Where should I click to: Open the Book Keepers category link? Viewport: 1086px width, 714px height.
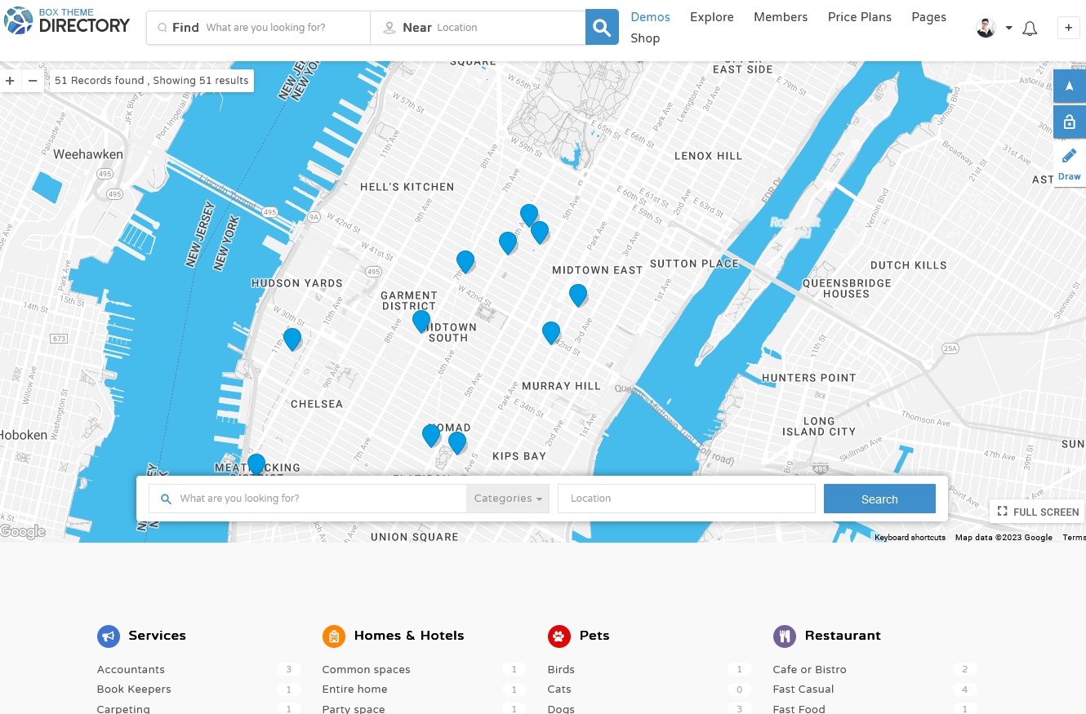coord(134,690)
